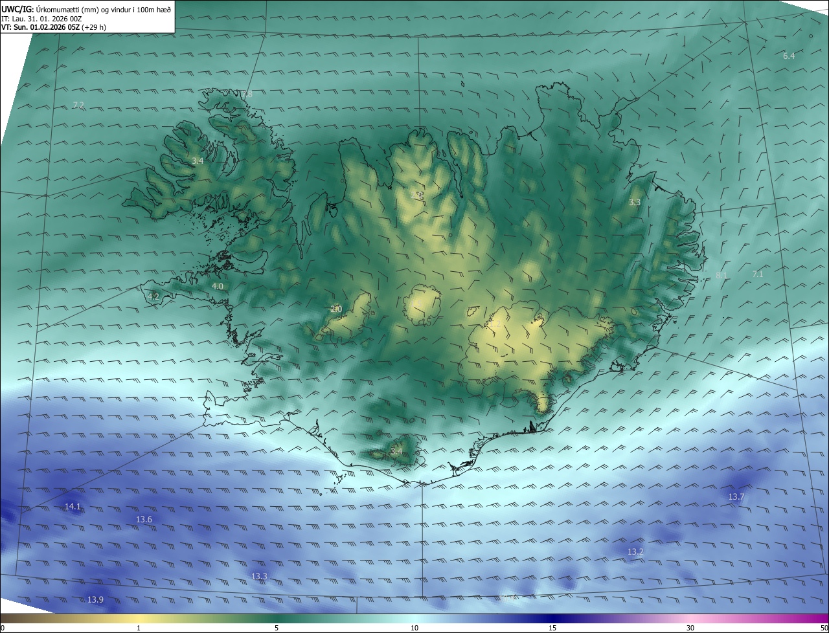Click the 7.2 value label on the map
Image resolution: width=829 pixels, height=633 pixels.
78,104
